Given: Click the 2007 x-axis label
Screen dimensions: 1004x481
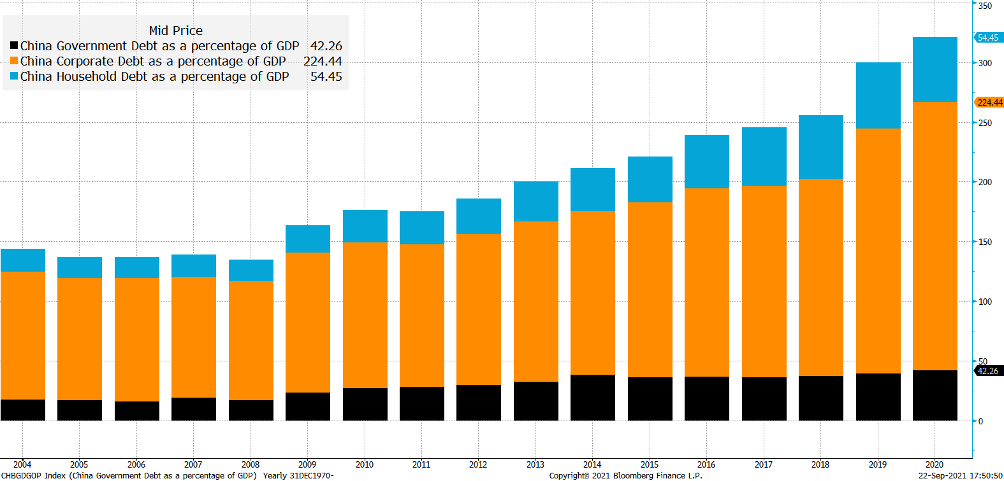Looking at the screenshot, I should click(x=193, y=464).
